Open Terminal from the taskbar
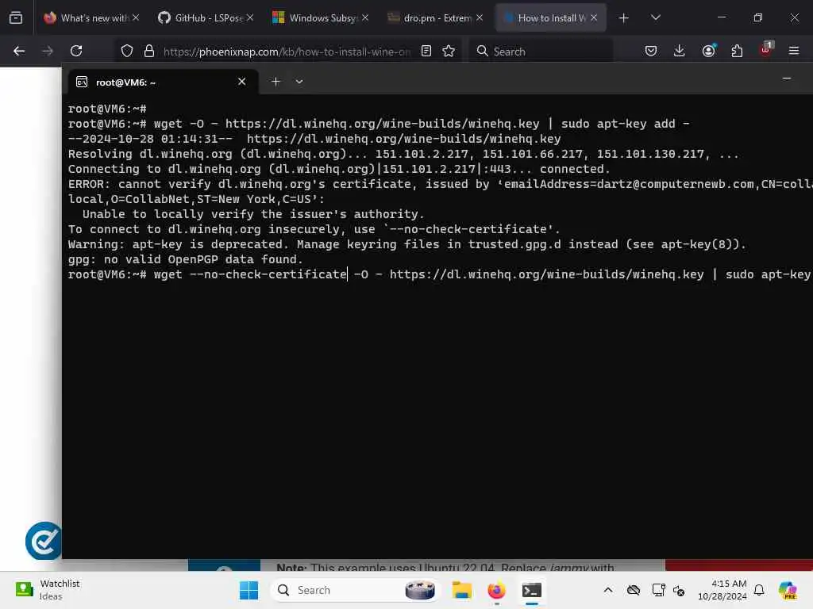 coord(532,590)
